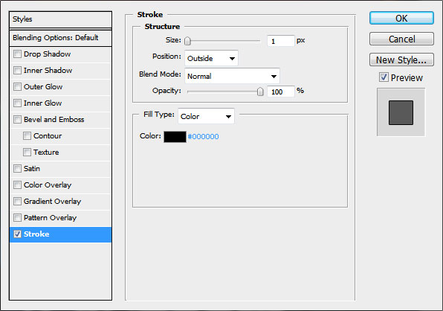The height and width of the screenshot is (311, 443).
Task: Select the Satin label
Action: [x=32, y=169]
